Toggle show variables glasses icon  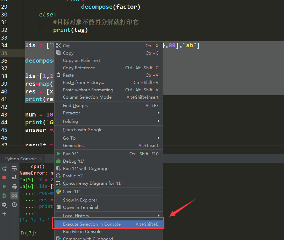pos(14,196)
